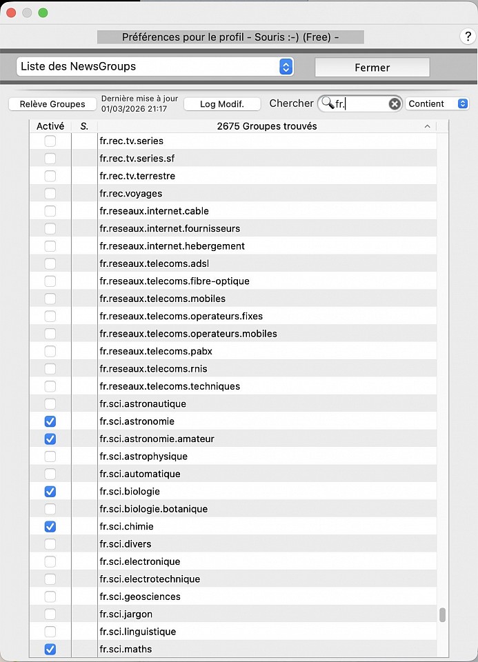Click the Relève Groupes button

click(x=52, y=104)
